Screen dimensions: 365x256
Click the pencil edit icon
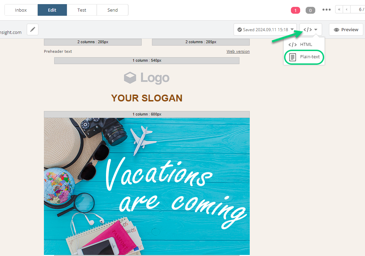click(x=33, y=29)
